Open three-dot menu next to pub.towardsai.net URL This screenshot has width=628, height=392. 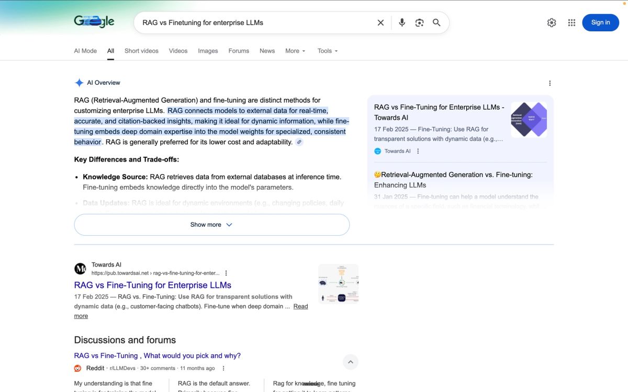coord(226,273)
